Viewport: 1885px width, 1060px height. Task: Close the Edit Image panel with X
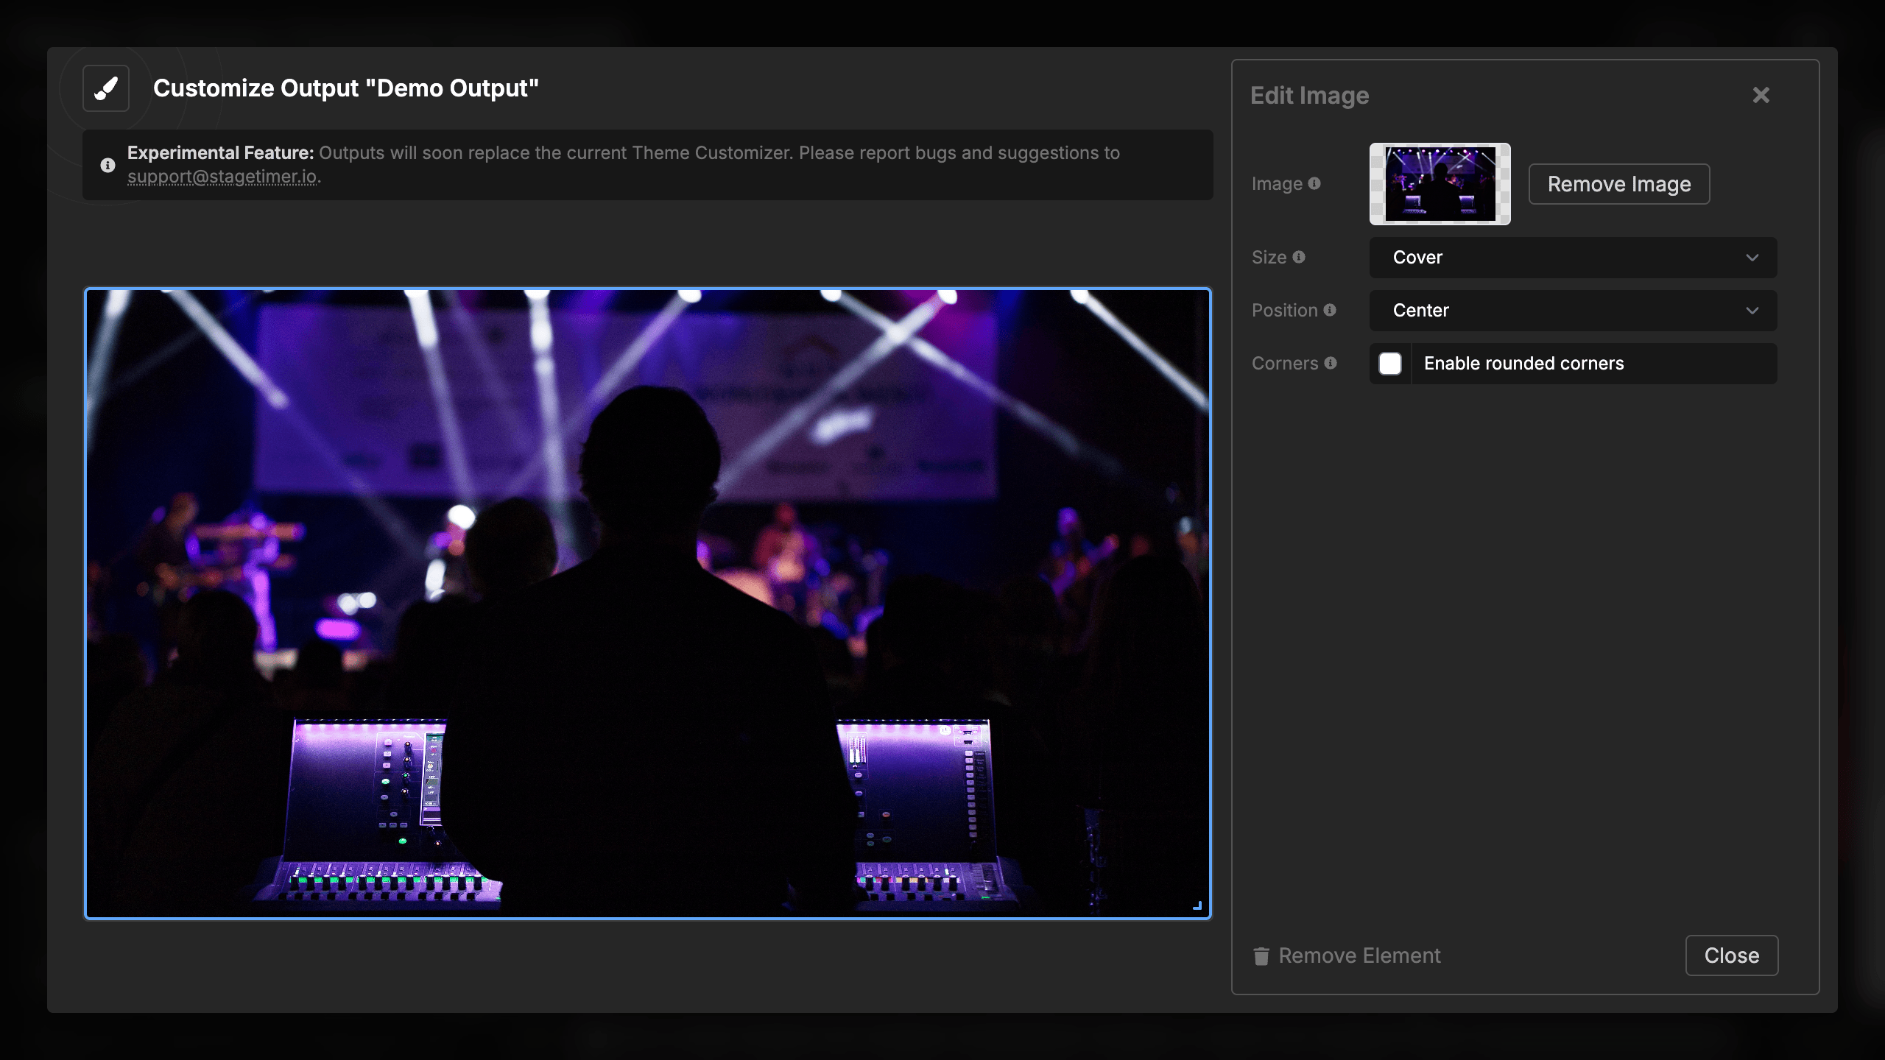(x=1761, y=95)
